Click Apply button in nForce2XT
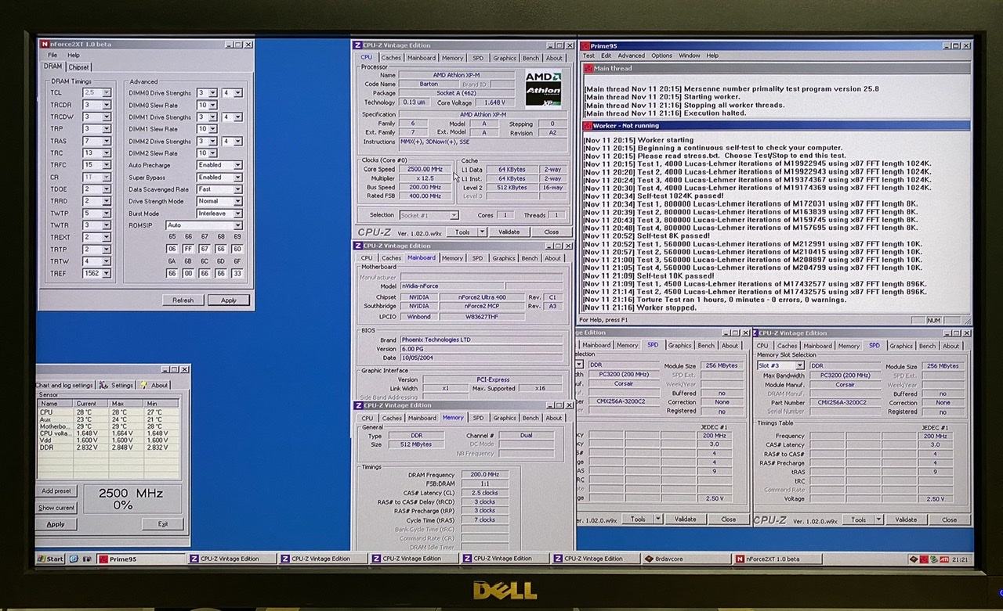 229,300
